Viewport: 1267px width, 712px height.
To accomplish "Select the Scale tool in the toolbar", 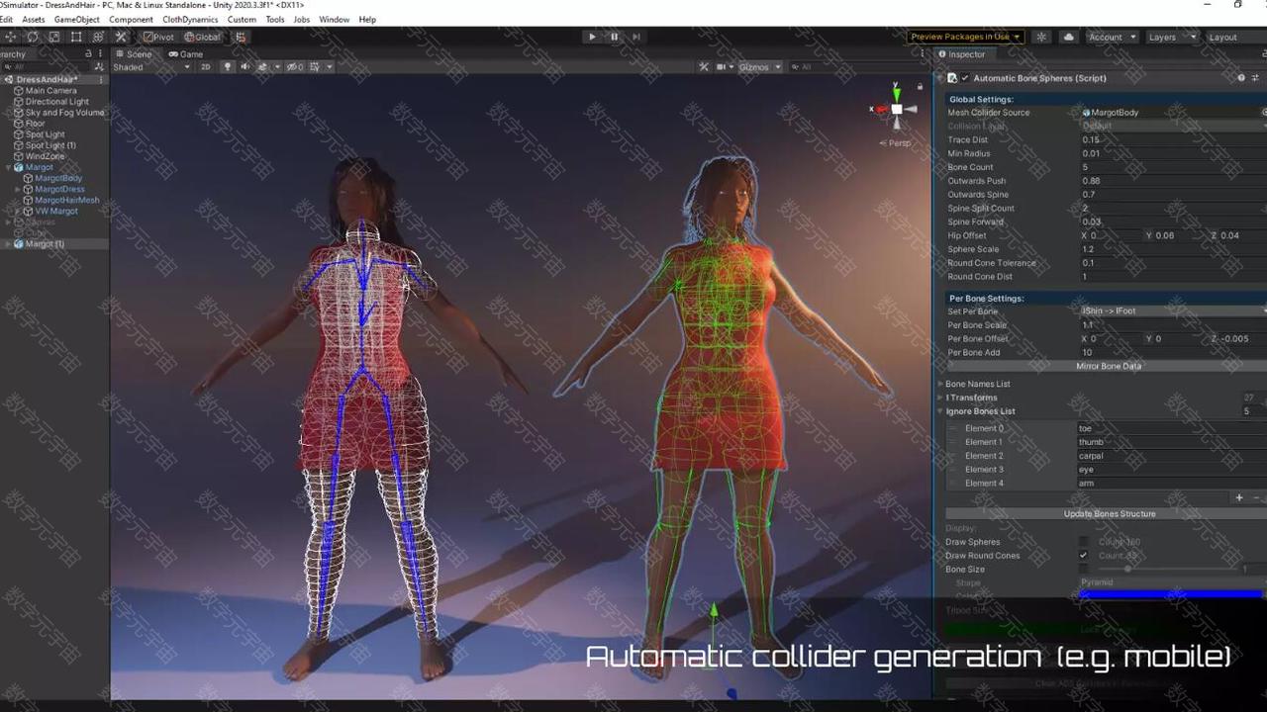I will click(54, 37).
